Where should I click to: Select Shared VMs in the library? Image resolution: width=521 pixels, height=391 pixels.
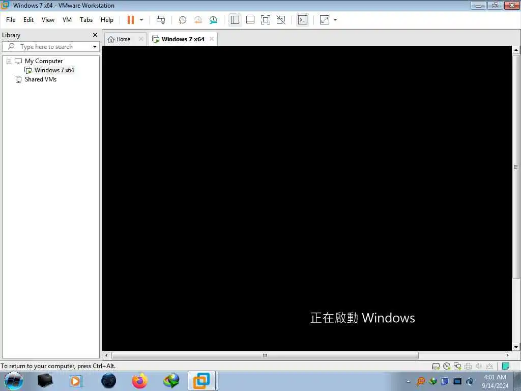(x=41, y=79)
